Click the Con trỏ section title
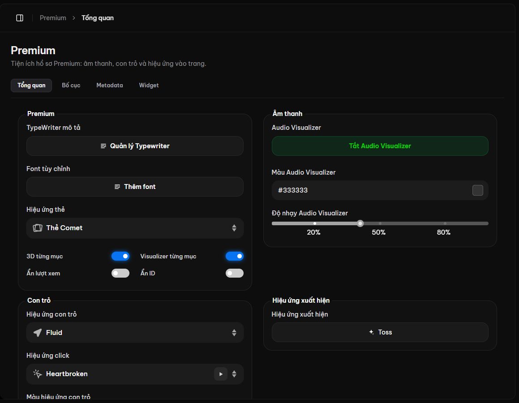Image resolution: width=519 pixels, height=403 pixels. 39,300
